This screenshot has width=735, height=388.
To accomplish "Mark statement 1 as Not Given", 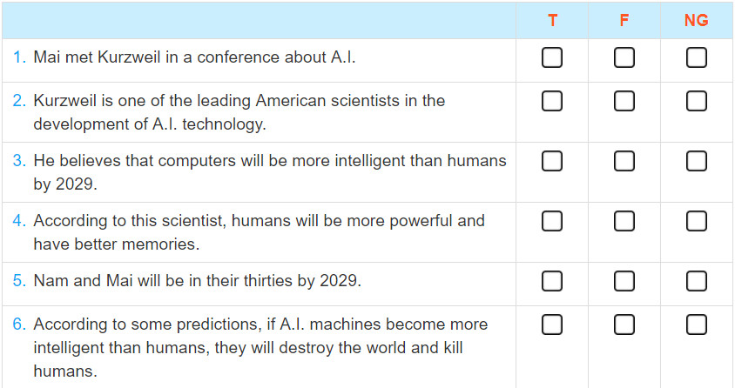I will tap(696, 58).
